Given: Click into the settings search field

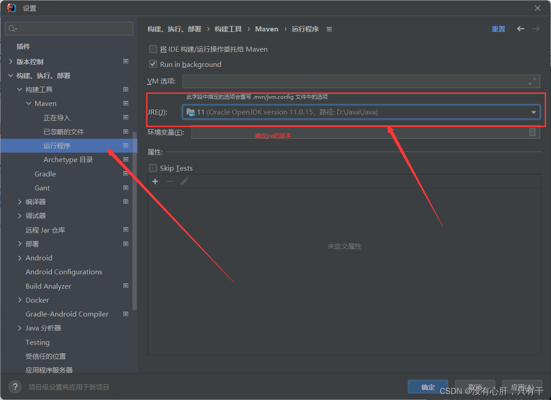Looking at the screenshot, I should [x=69, y=29].
